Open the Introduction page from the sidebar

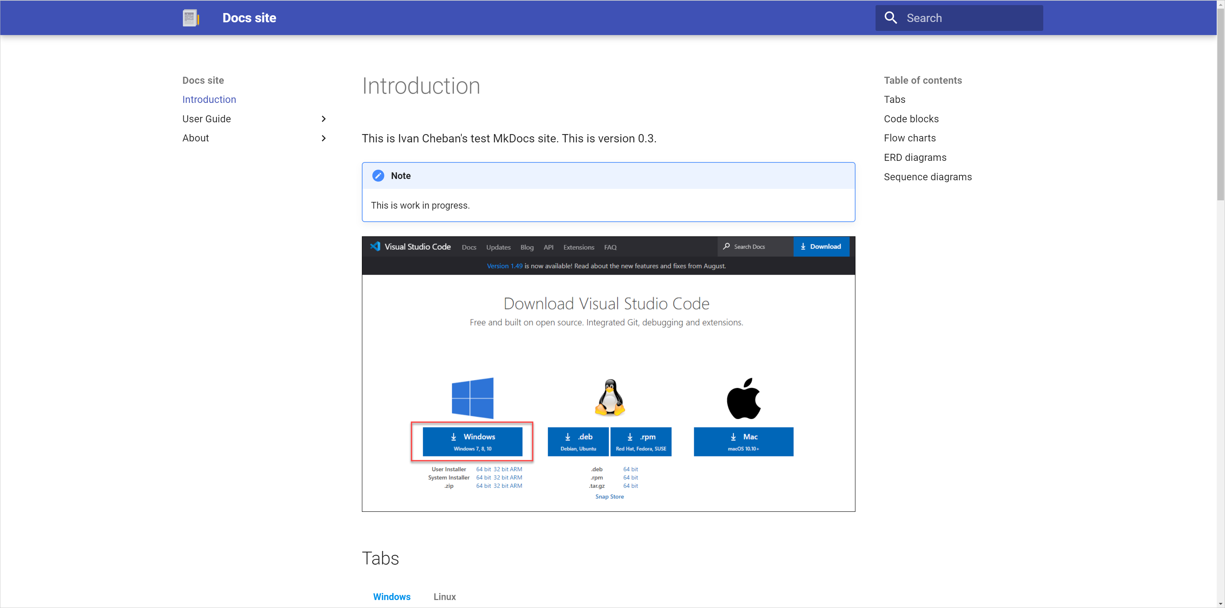209,99
